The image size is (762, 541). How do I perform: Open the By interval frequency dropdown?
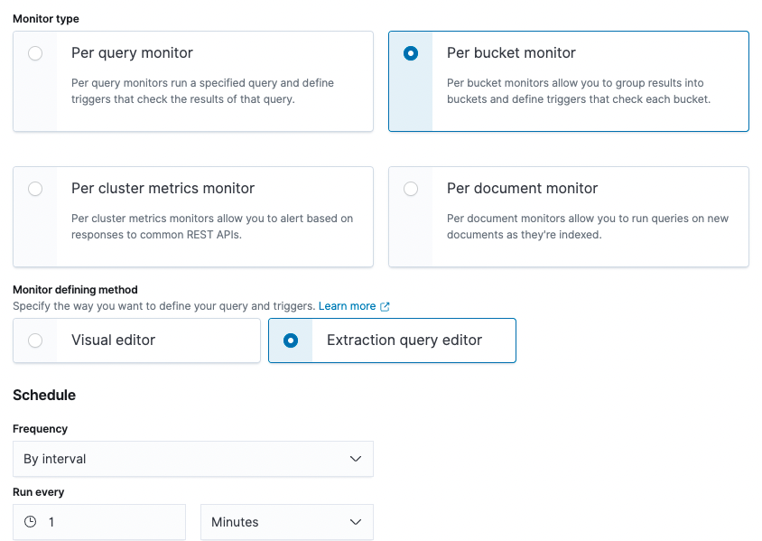pos(193,459)
